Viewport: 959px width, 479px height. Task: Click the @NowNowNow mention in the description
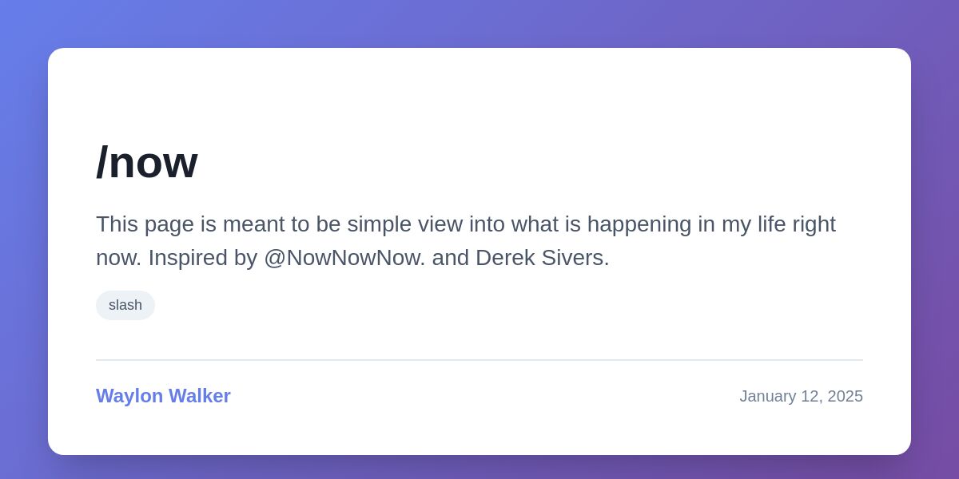(343, 258)
